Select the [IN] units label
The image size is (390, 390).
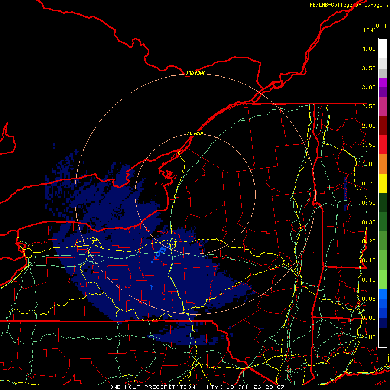(x=370, y=30)
